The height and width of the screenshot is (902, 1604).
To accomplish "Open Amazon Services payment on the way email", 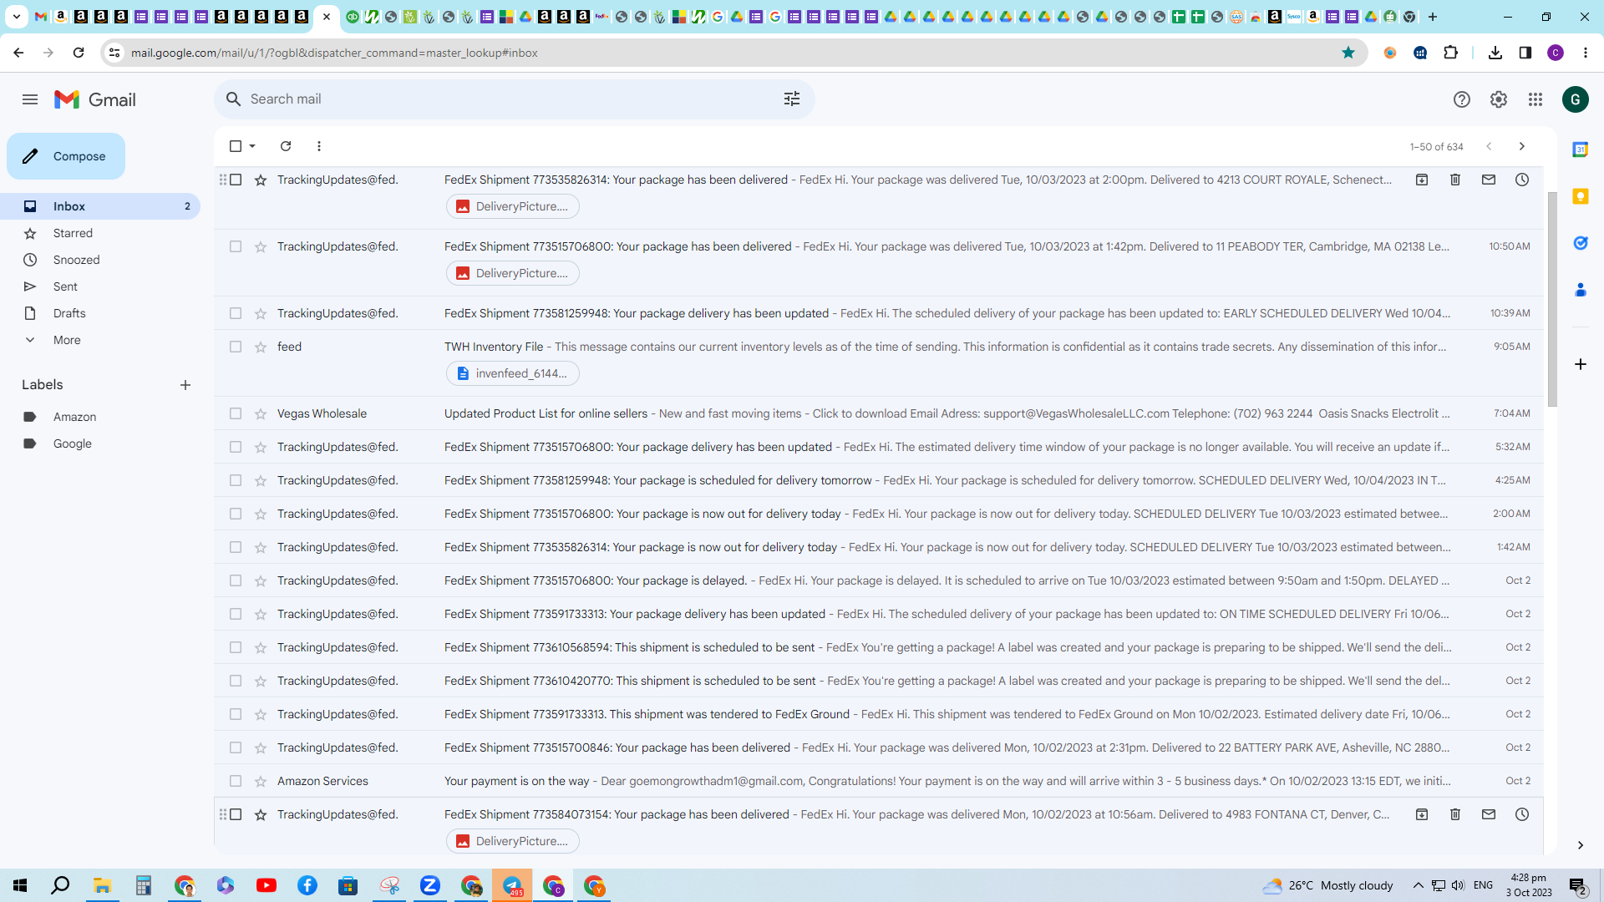I will pyautogui.click(x=879, y=781).
